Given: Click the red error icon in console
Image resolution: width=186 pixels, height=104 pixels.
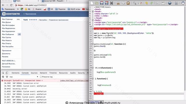Looking at the screenshot, I should click(2, 81).
